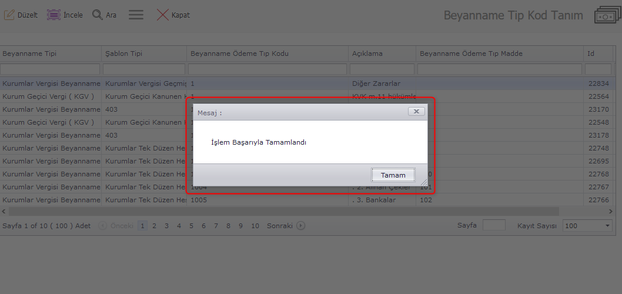The width and height of the screenshot is (622, 294).
Task: Go to next page arrow icon
Action: pyautogui.click(x=301, y=225)
